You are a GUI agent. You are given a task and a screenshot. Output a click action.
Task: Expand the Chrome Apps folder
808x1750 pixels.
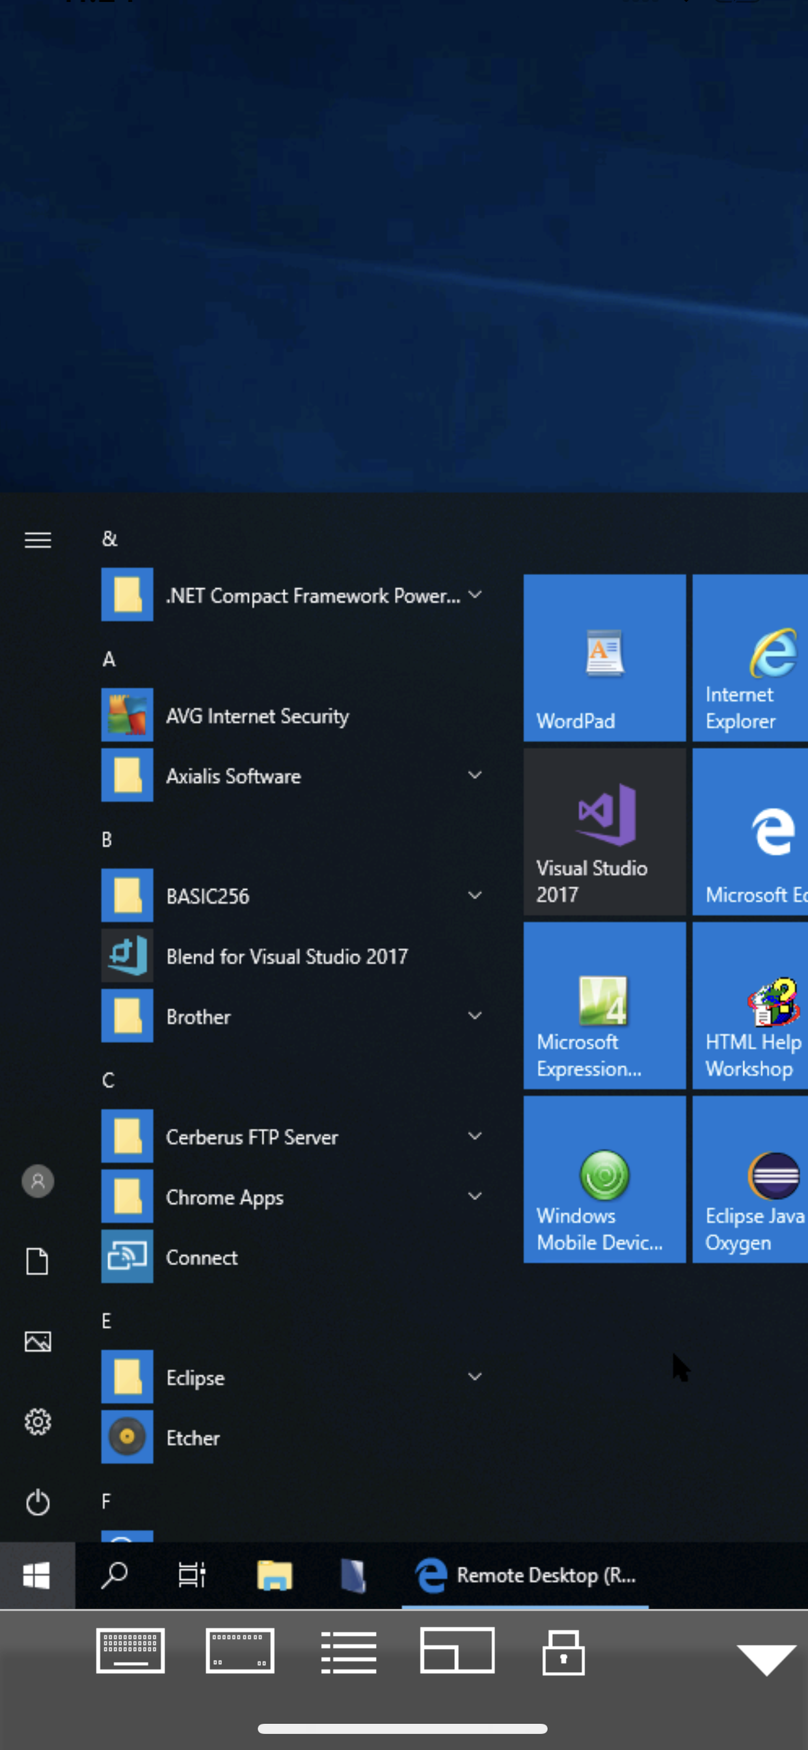(x=475, y=1197)
